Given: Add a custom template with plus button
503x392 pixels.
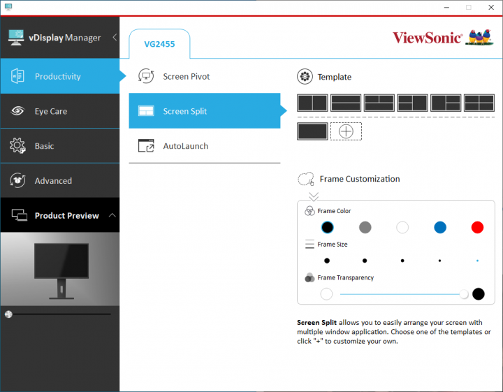Looking at the screenshot, I should coord(346,131).
